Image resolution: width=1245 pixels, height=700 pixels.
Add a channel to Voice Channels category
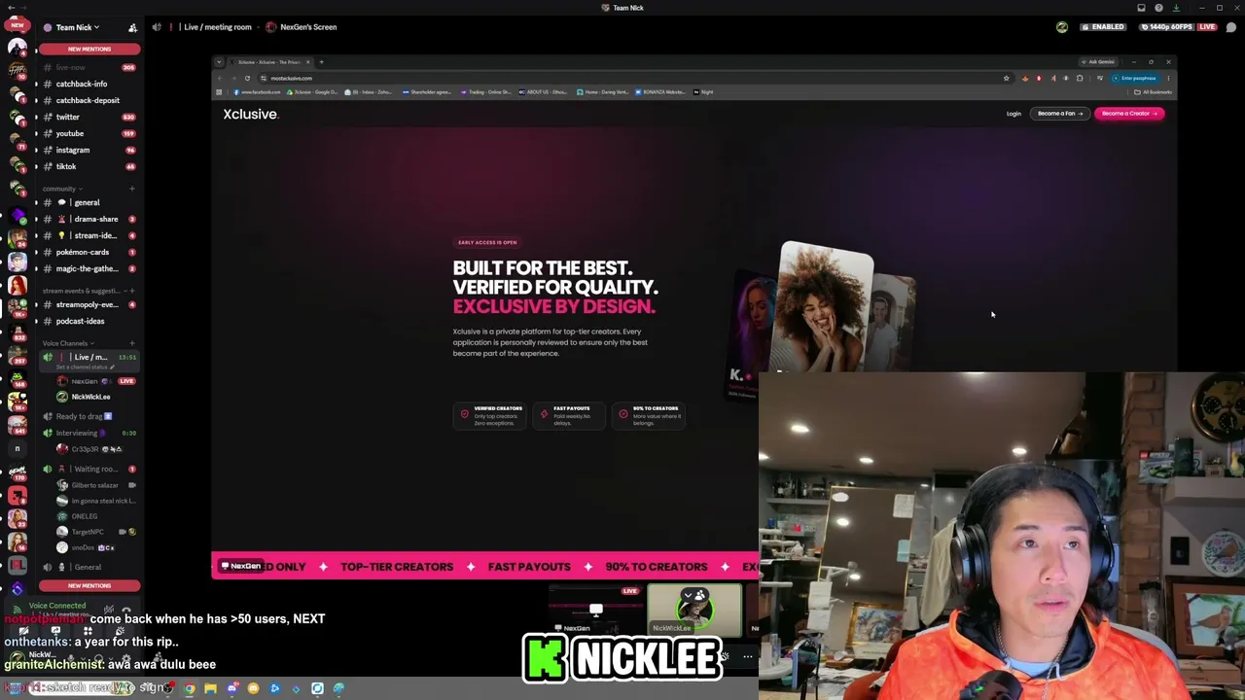(x=131, y=343)
